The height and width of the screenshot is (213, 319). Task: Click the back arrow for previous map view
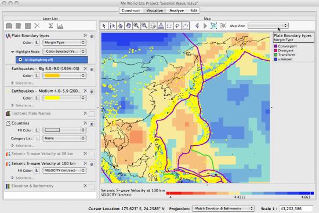click(x=197, y=26)
